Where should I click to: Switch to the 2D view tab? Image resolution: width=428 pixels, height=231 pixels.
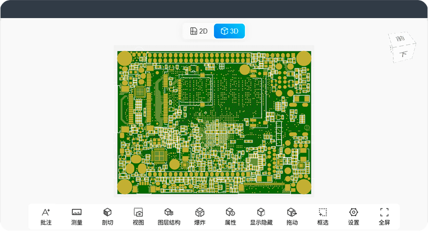coord(199,31)
